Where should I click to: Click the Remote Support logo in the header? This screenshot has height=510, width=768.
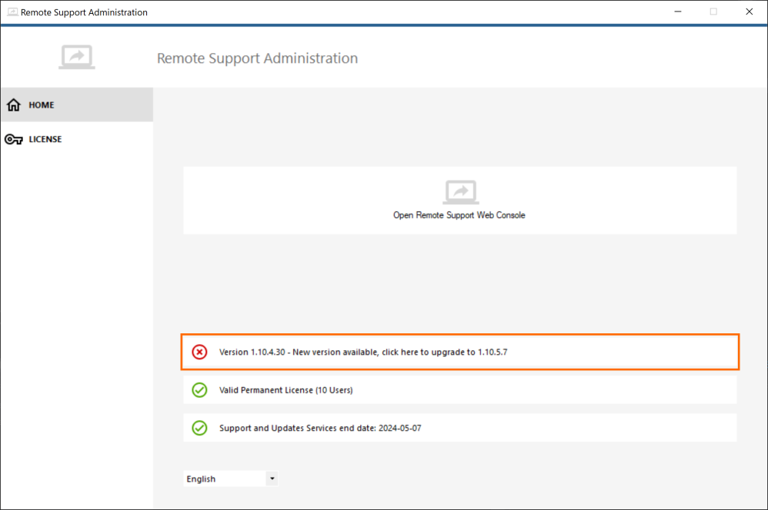(76, 58)
